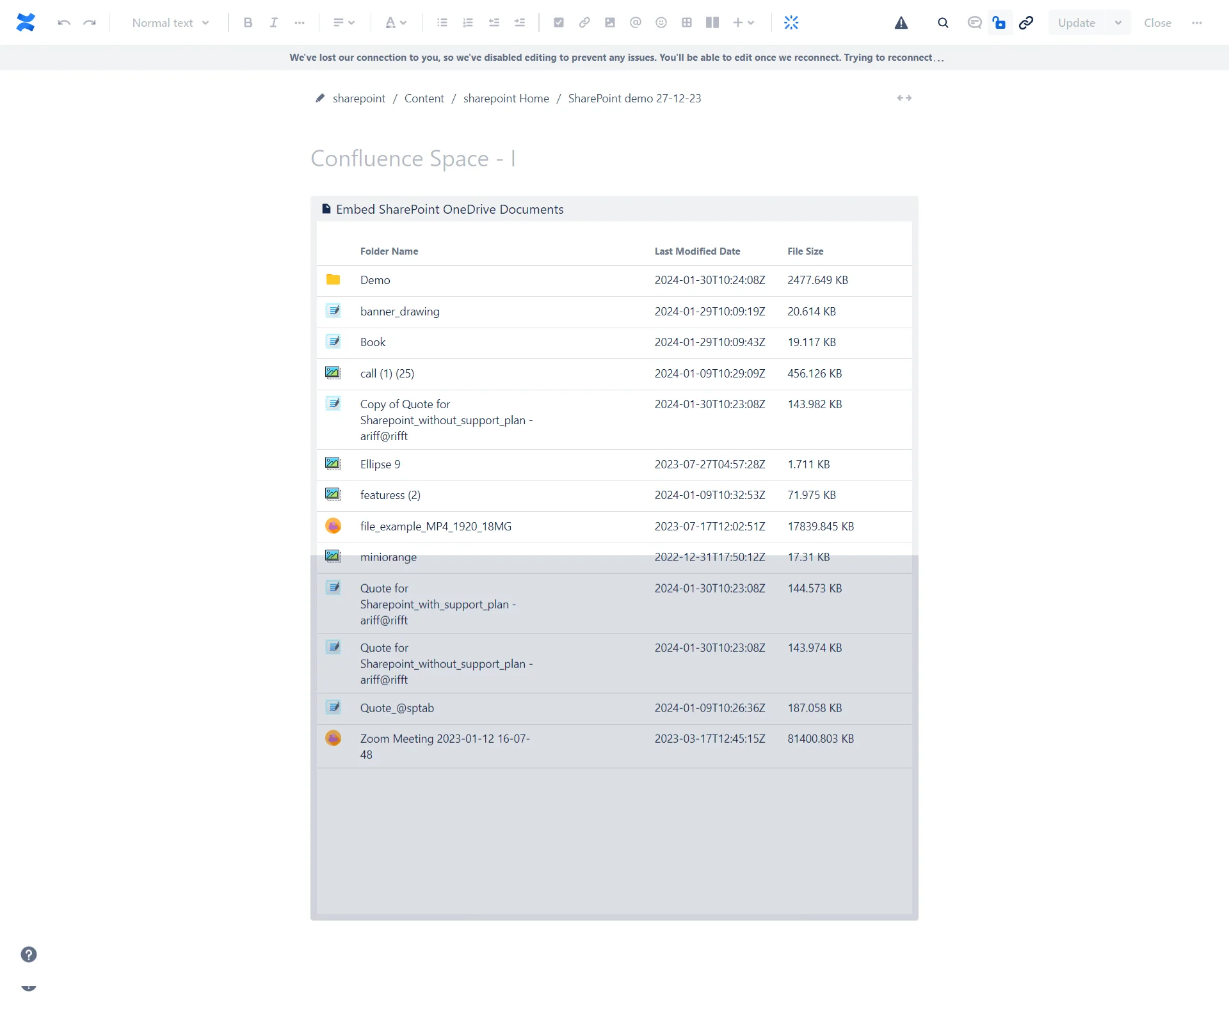The image size is (1229, 1016).
Task: Click the Last Modified Date column header
Action: [697, 251]
